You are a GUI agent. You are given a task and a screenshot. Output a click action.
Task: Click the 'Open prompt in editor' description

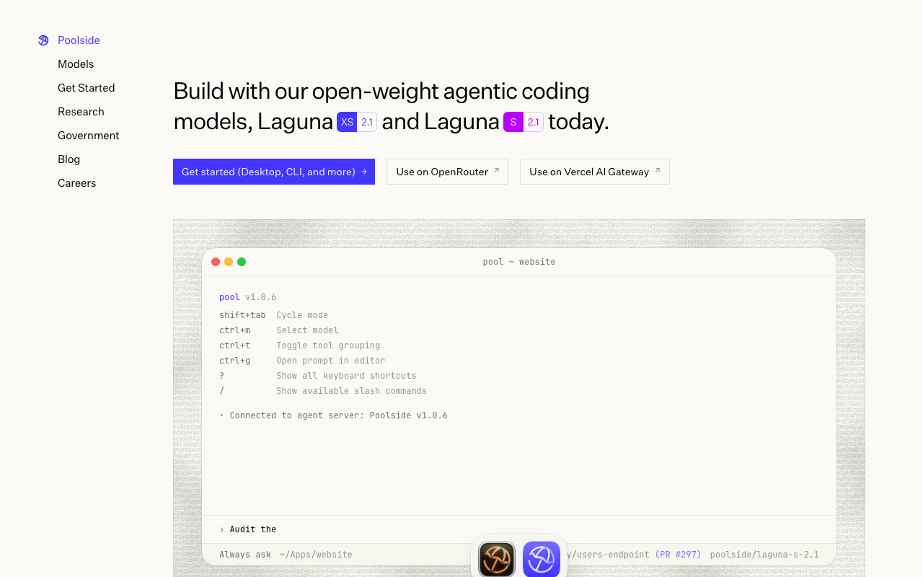point(331,361)
